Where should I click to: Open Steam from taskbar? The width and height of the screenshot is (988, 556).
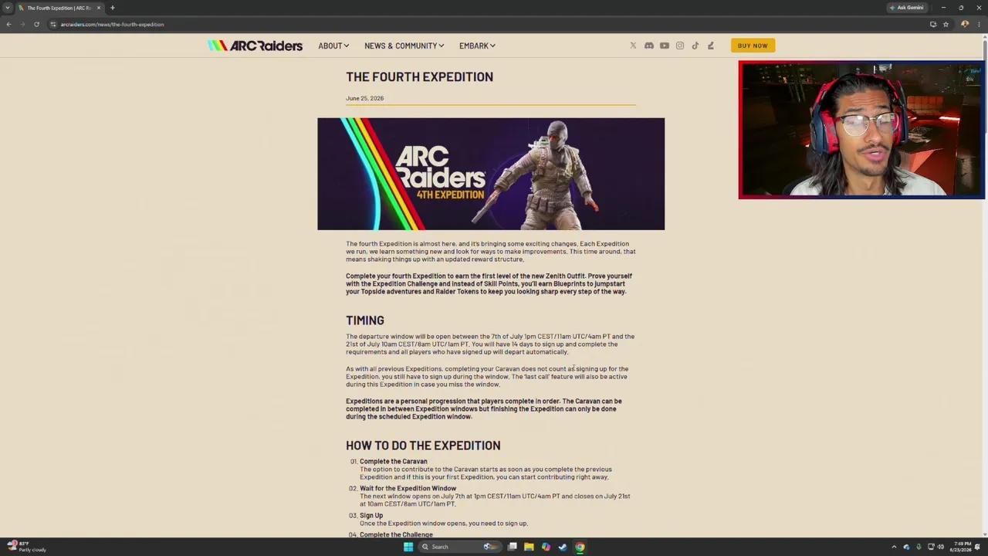point(563,547)
